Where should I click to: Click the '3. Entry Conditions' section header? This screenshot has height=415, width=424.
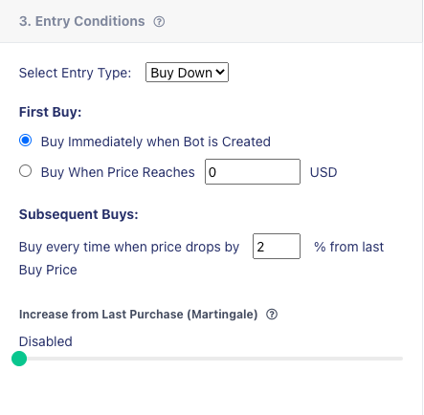82,21
